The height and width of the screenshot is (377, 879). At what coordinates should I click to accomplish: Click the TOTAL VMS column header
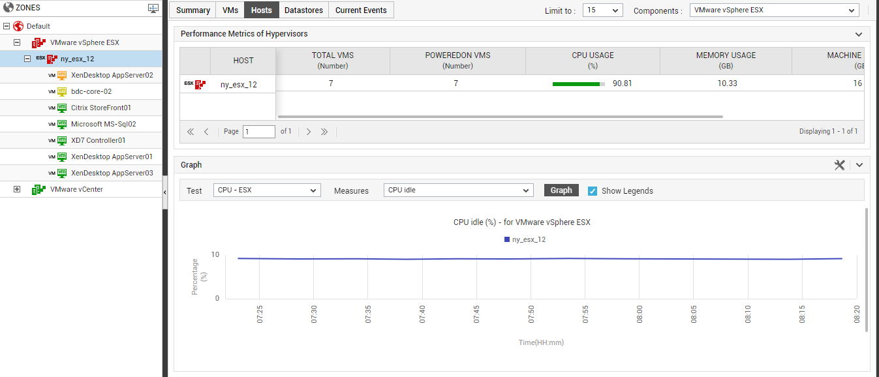pos(333,61)
